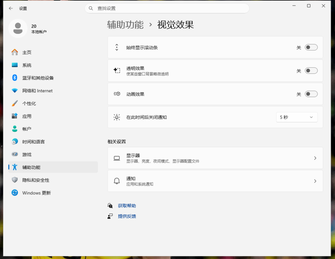Enable the 透明效果 switch
335x259 pixels.
(x=311, y=71)
